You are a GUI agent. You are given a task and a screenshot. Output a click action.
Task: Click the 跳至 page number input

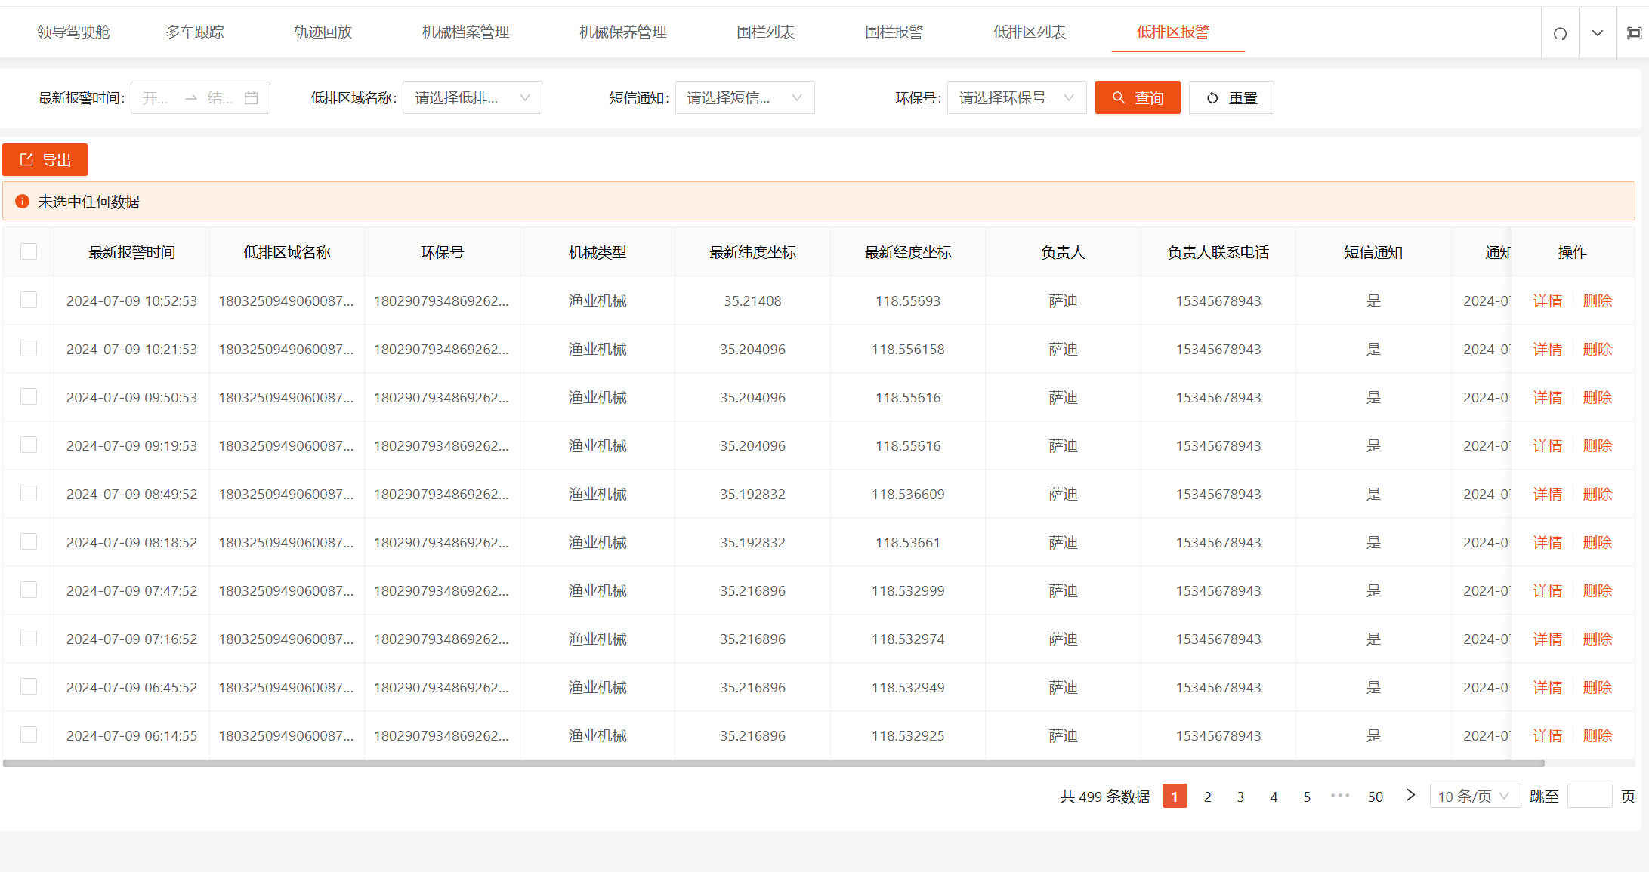(1589, 796)
